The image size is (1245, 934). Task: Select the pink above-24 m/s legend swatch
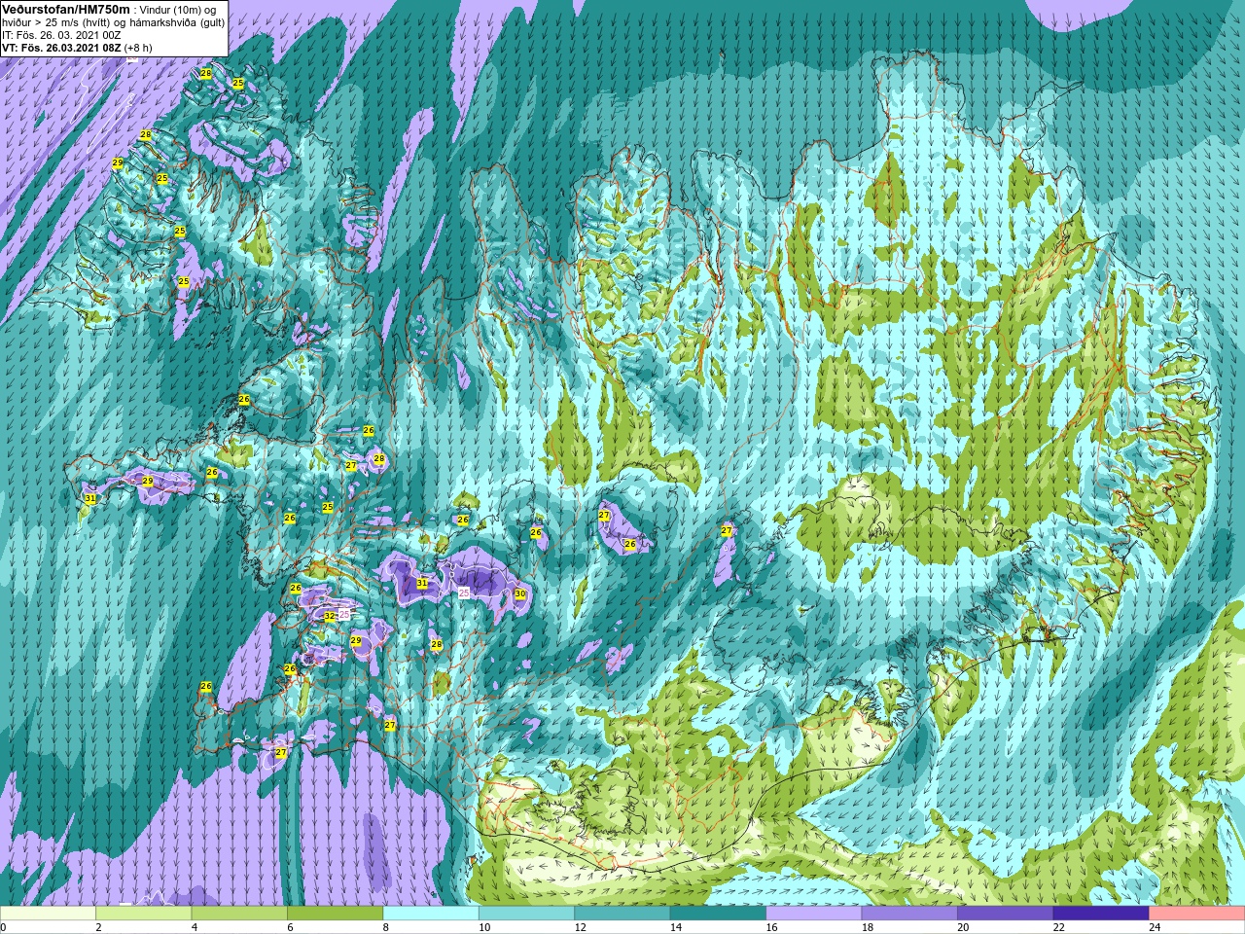(1197, 914)
